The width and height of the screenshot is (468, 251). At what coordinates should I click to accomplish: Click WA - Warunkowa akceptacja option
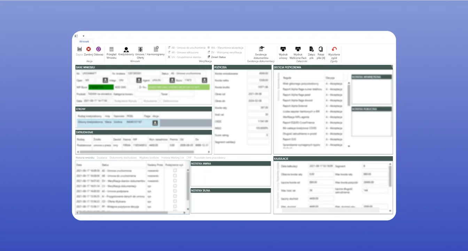click(x=225, y=47)
